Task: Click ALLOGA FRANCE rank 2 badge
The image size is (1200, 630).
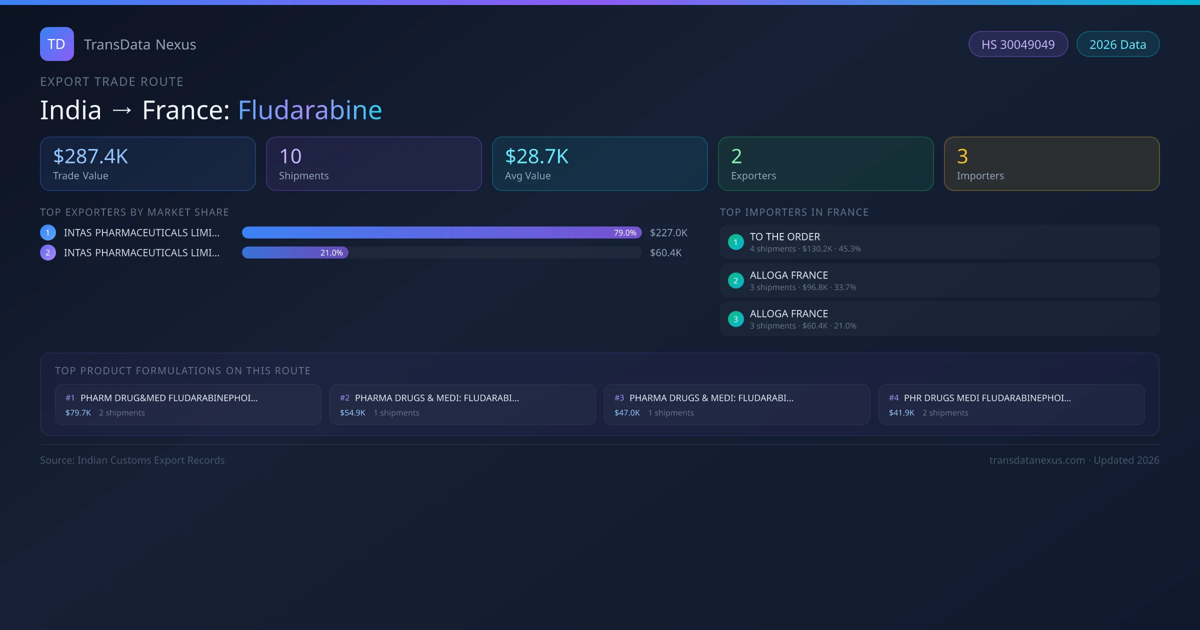Action: point(735,280)
